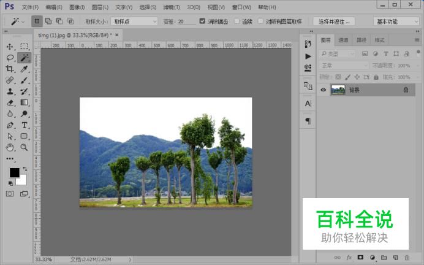Image resolution: width=424 pixels, height=265 pixels.
Task: Expand the layer blend mode 正常 dropdown
Action: (337, 66)
